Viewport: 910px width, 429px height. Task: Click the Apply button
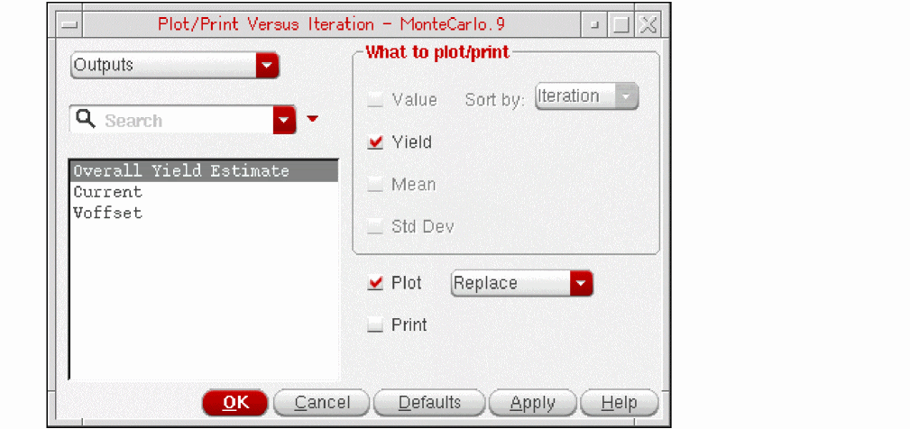tap(532, 403)
